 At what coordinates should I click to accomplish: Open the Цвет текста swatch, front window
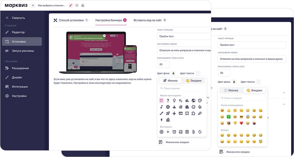pyautogui.click(x=198, y=73)
